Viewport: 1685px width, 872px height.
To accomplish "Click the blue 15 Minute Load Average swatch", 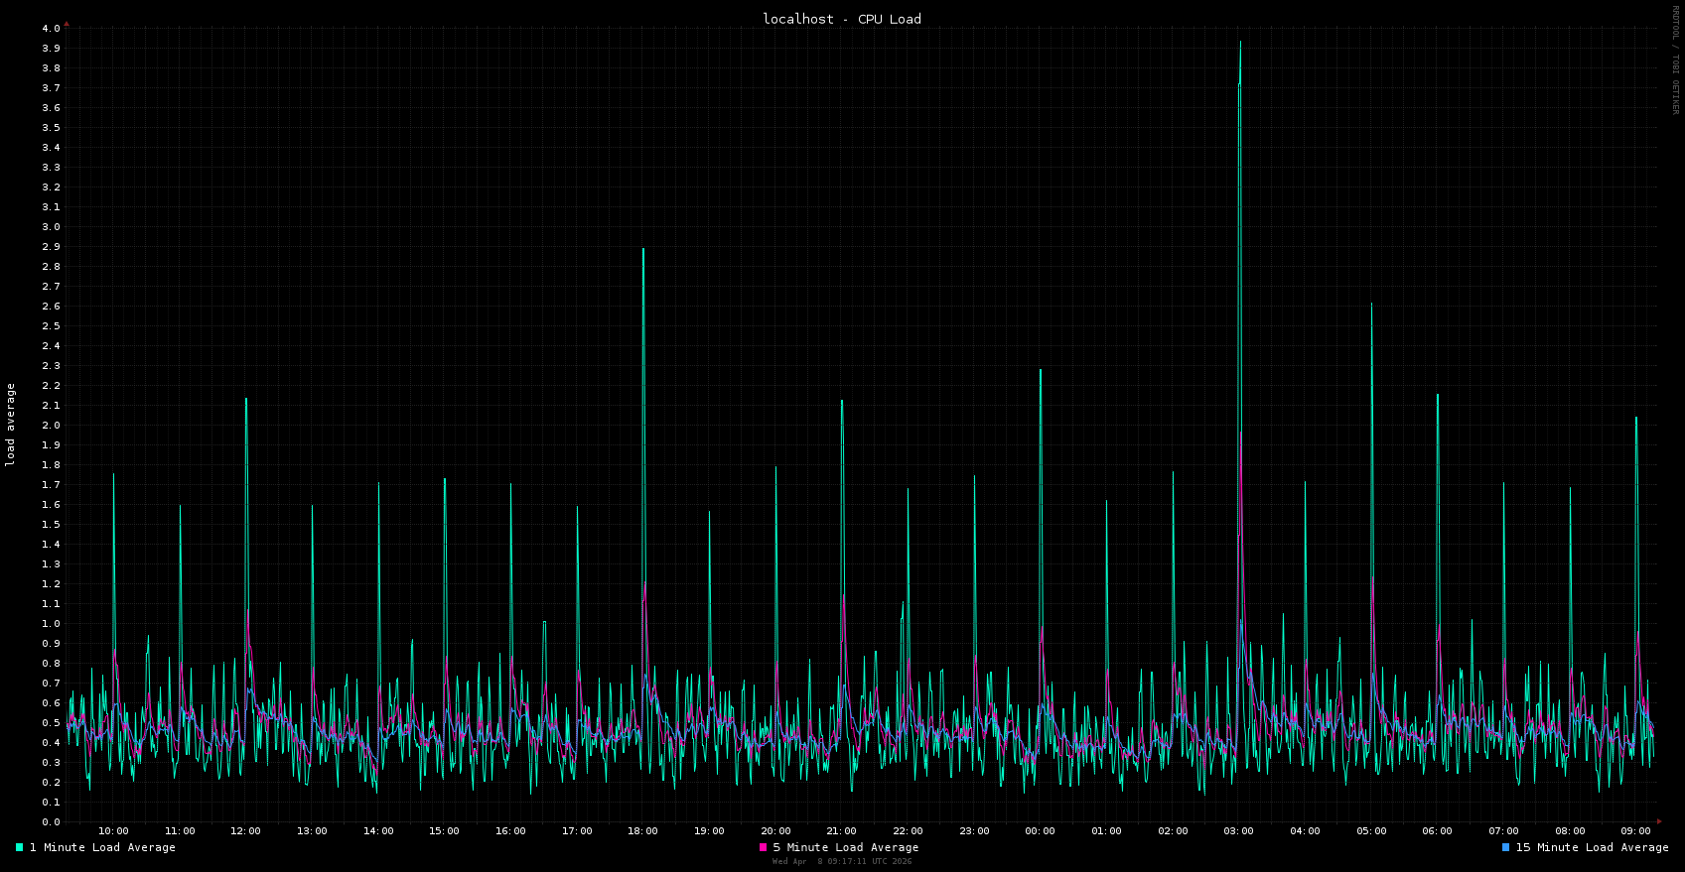I will point(1505,847).
